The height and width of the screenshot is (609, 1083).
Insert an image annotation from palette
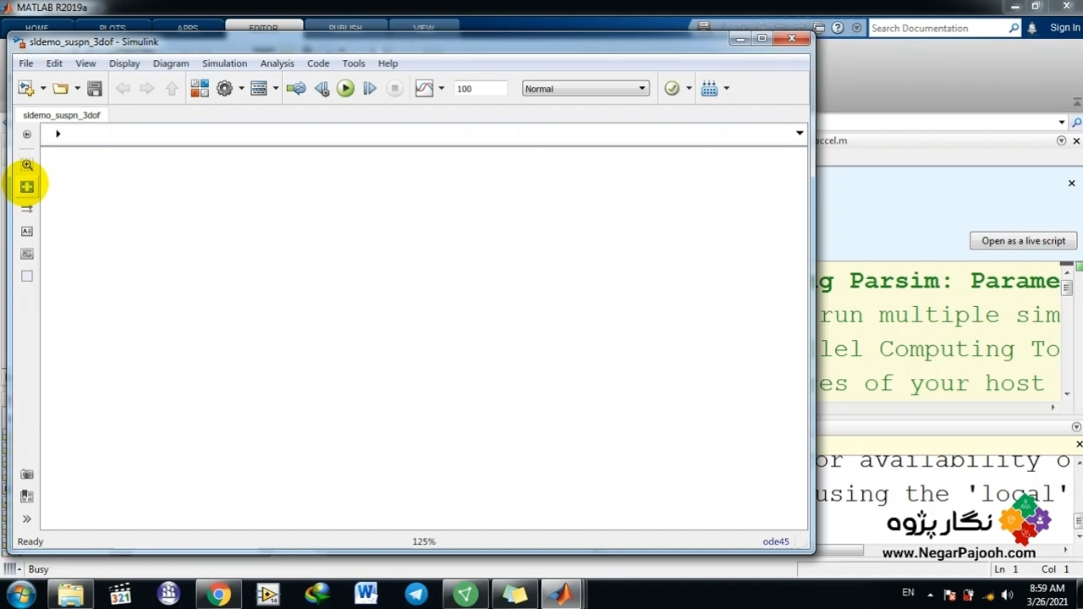(27, 254)
